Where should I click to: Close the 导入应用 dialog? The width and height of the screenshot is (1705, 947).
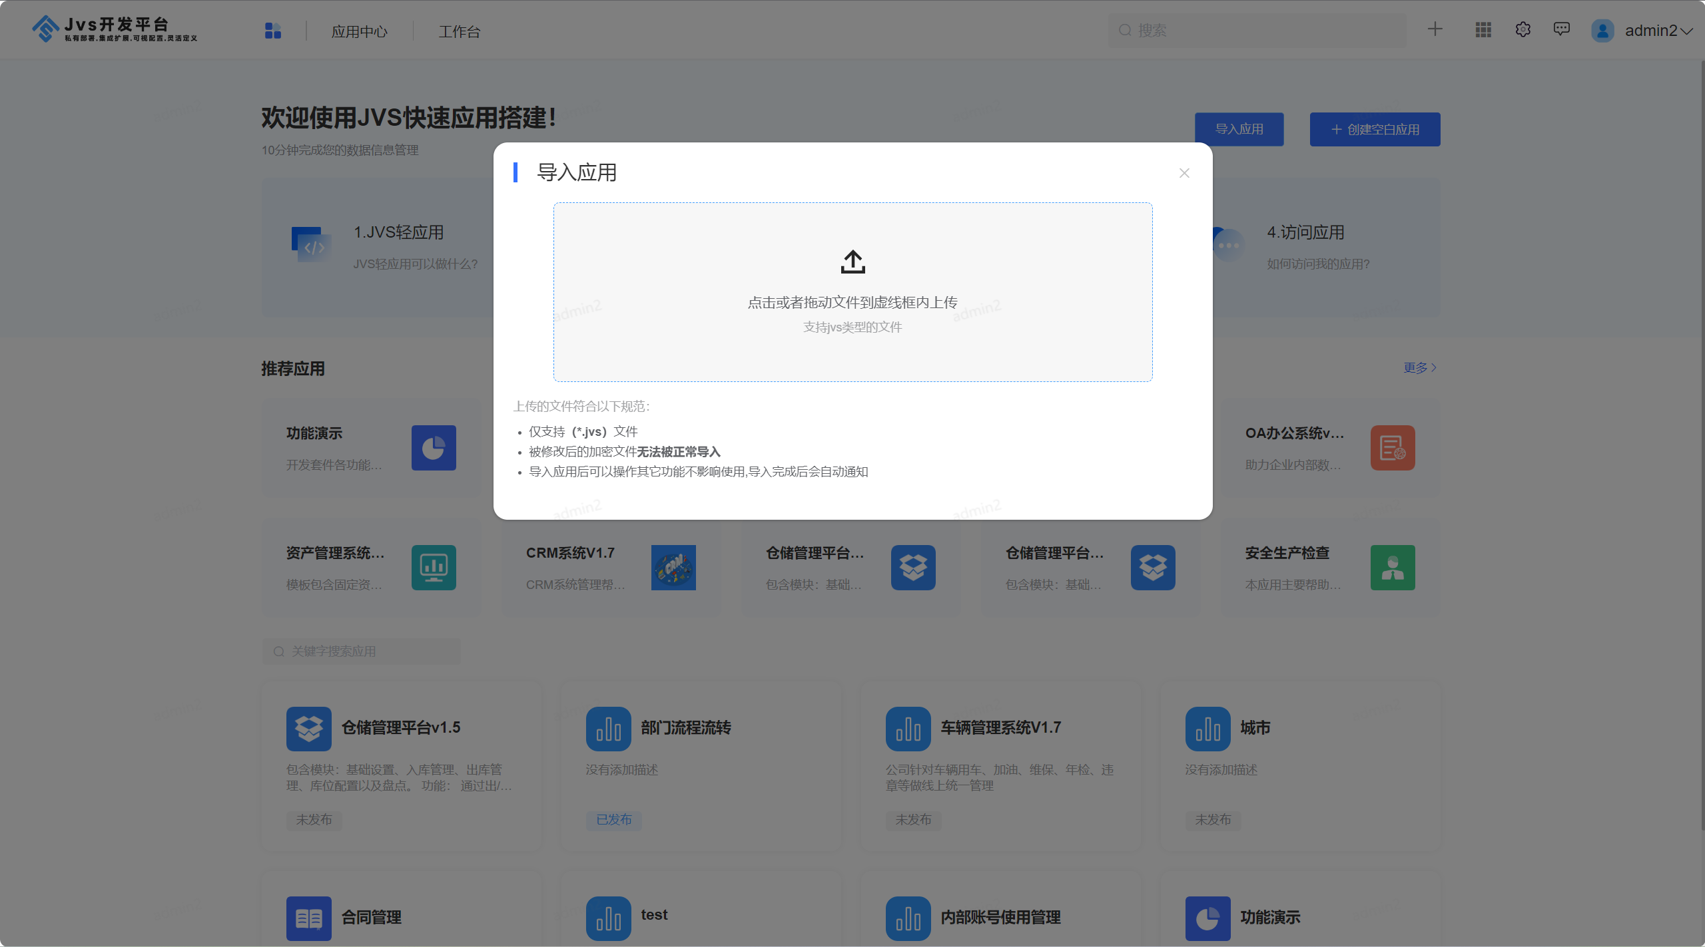tap(1184, 173)
